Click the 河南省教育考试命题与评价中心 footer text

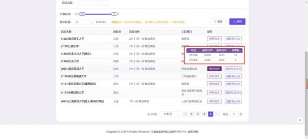[169, 132]
